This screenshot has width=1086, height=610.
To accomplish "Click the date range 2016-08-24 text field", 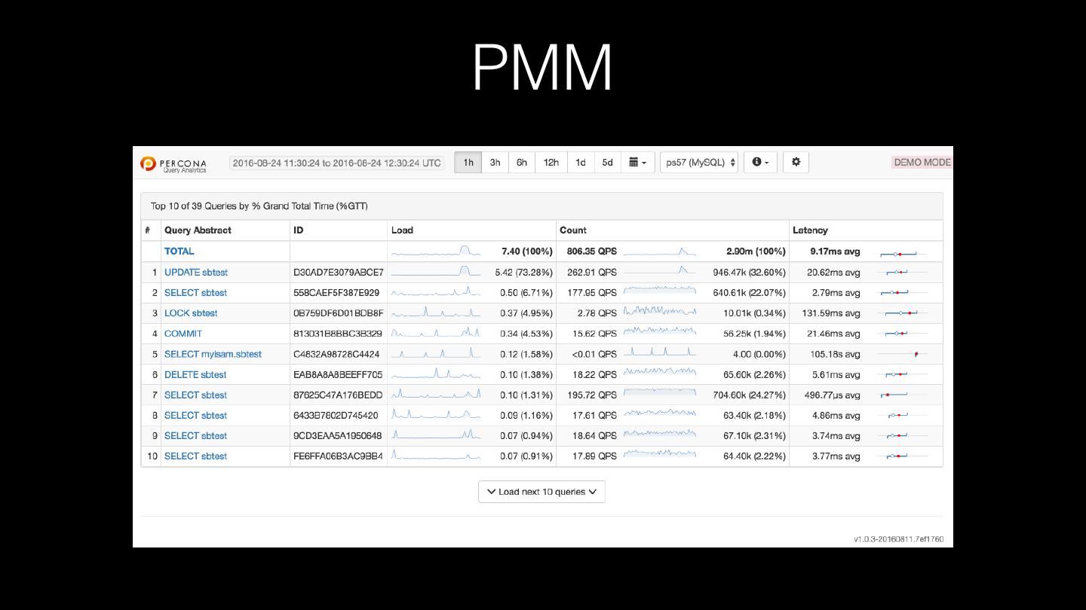I will point(337,163).
